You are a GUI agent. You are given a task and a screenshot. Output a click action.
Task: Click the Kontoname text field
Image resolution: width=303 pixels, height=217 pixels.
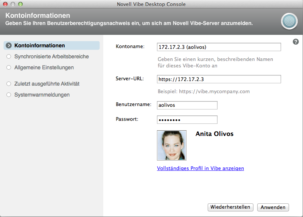(x=219, y=47)
